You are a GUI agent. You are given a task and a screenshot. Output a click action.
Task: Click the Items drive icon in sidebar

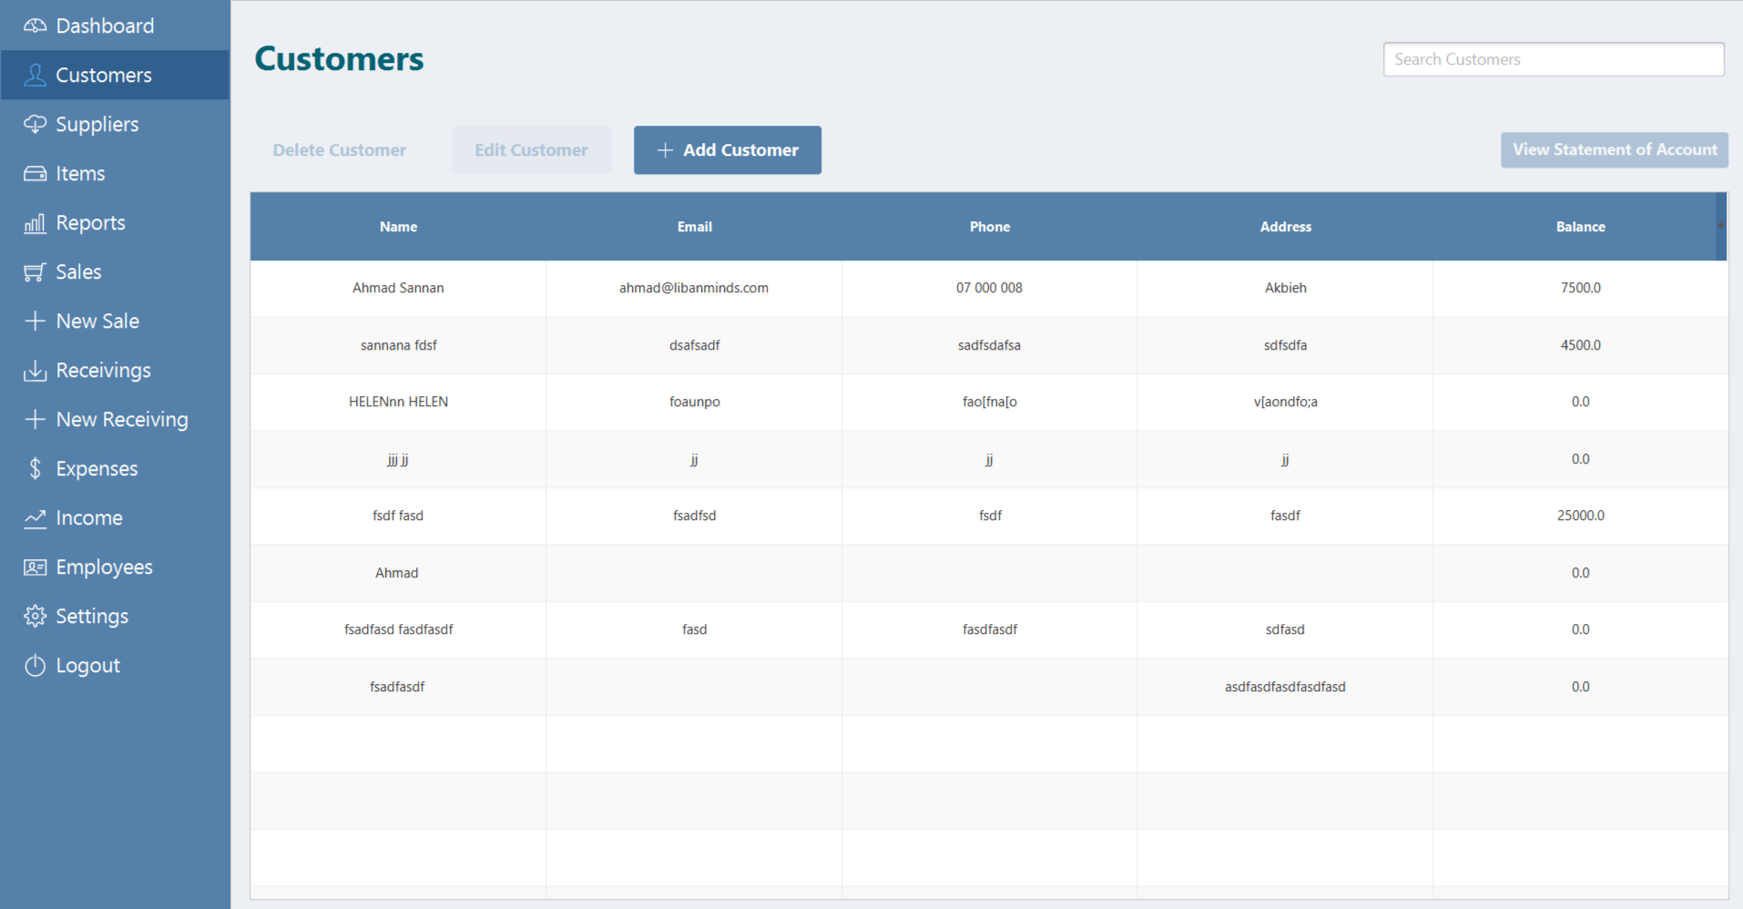35,173
